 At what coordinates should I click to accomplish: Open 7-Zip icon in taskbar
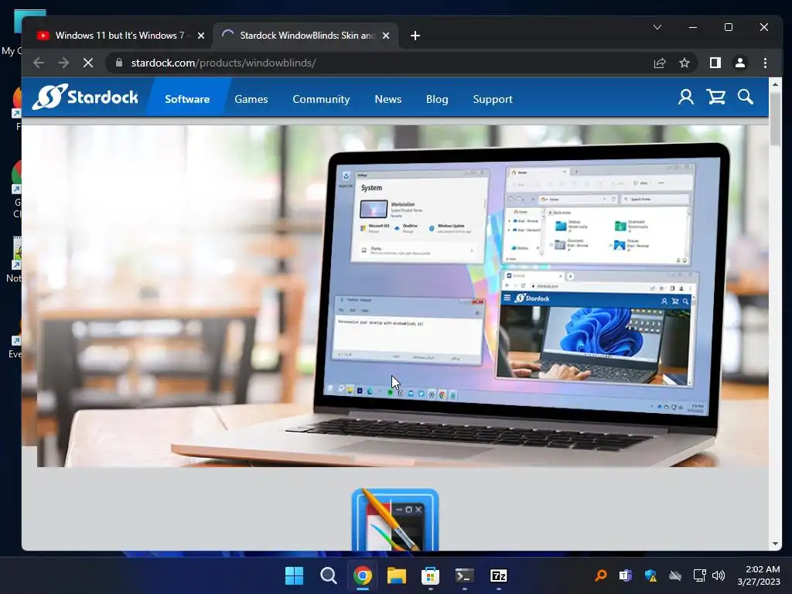pos(499,575)
